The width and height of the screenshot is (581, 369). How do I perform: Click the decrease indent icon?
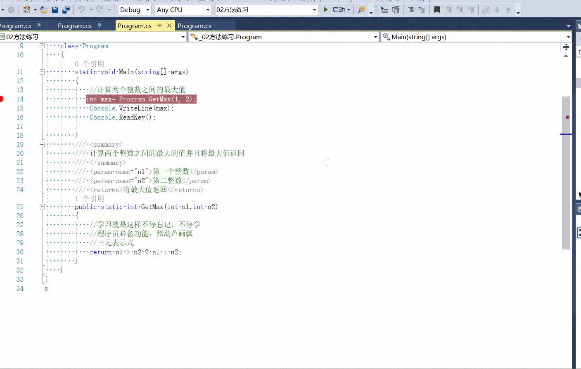(411, 9)
